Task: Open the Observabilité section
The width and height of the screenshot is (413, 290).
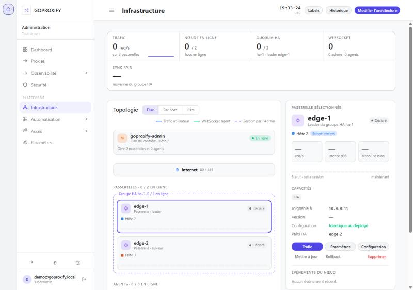Action: click(x=55, y=73)
